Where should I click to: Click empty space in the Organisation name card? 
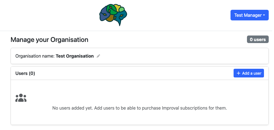pos(181,56)
